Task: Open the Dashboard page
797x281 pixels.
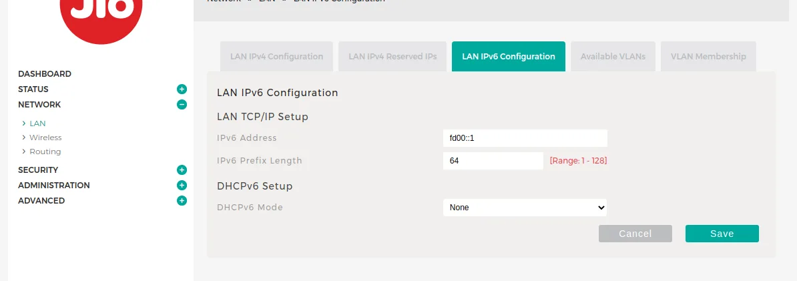Action: point(45,73)
